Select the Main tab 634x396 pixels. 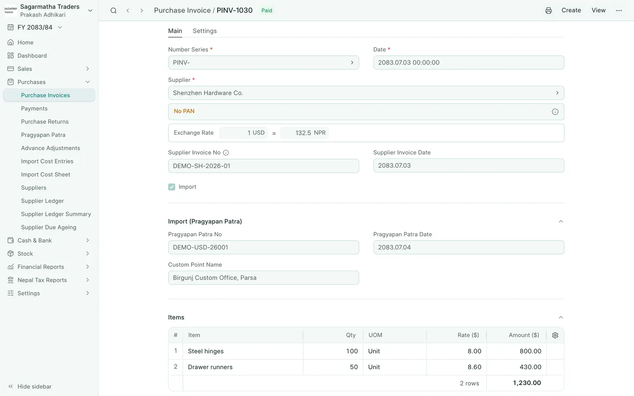coord(175,31)
